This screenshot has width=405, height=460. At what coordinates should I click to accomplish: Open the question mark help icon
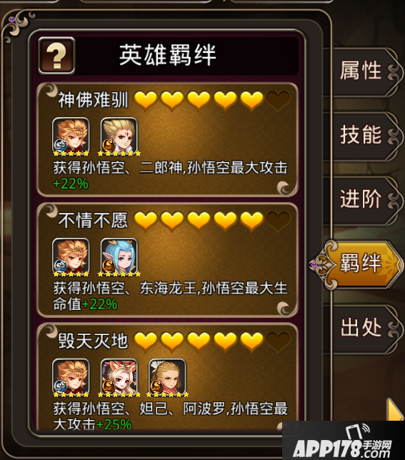click(x=56, y=56)
